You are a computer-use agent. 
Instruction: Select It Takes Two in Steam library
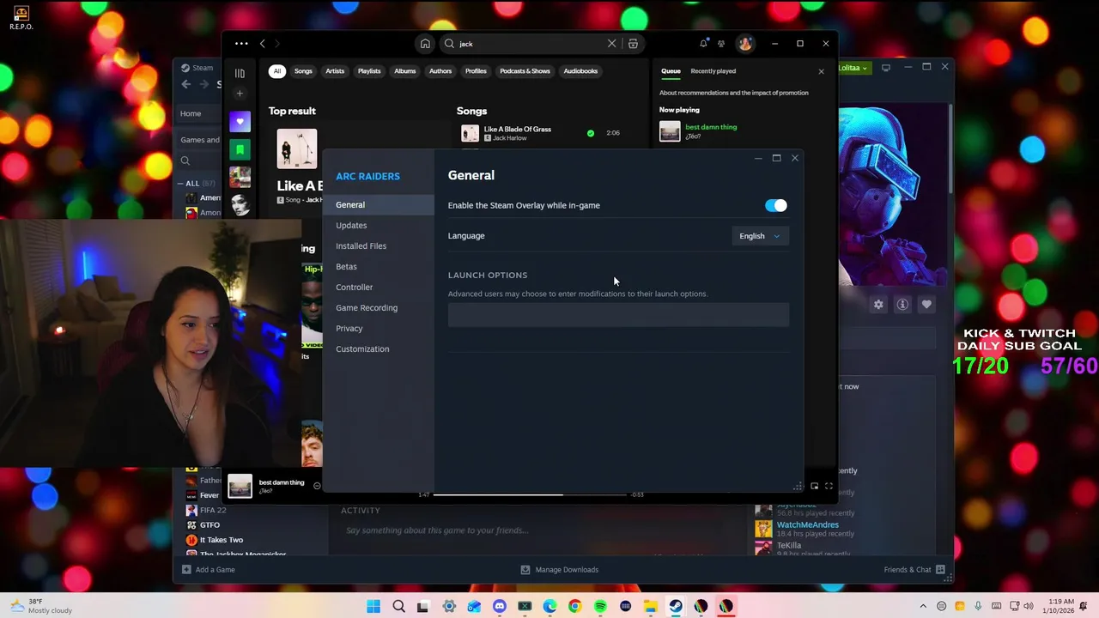pyautogui.click(x=222, y=540)
